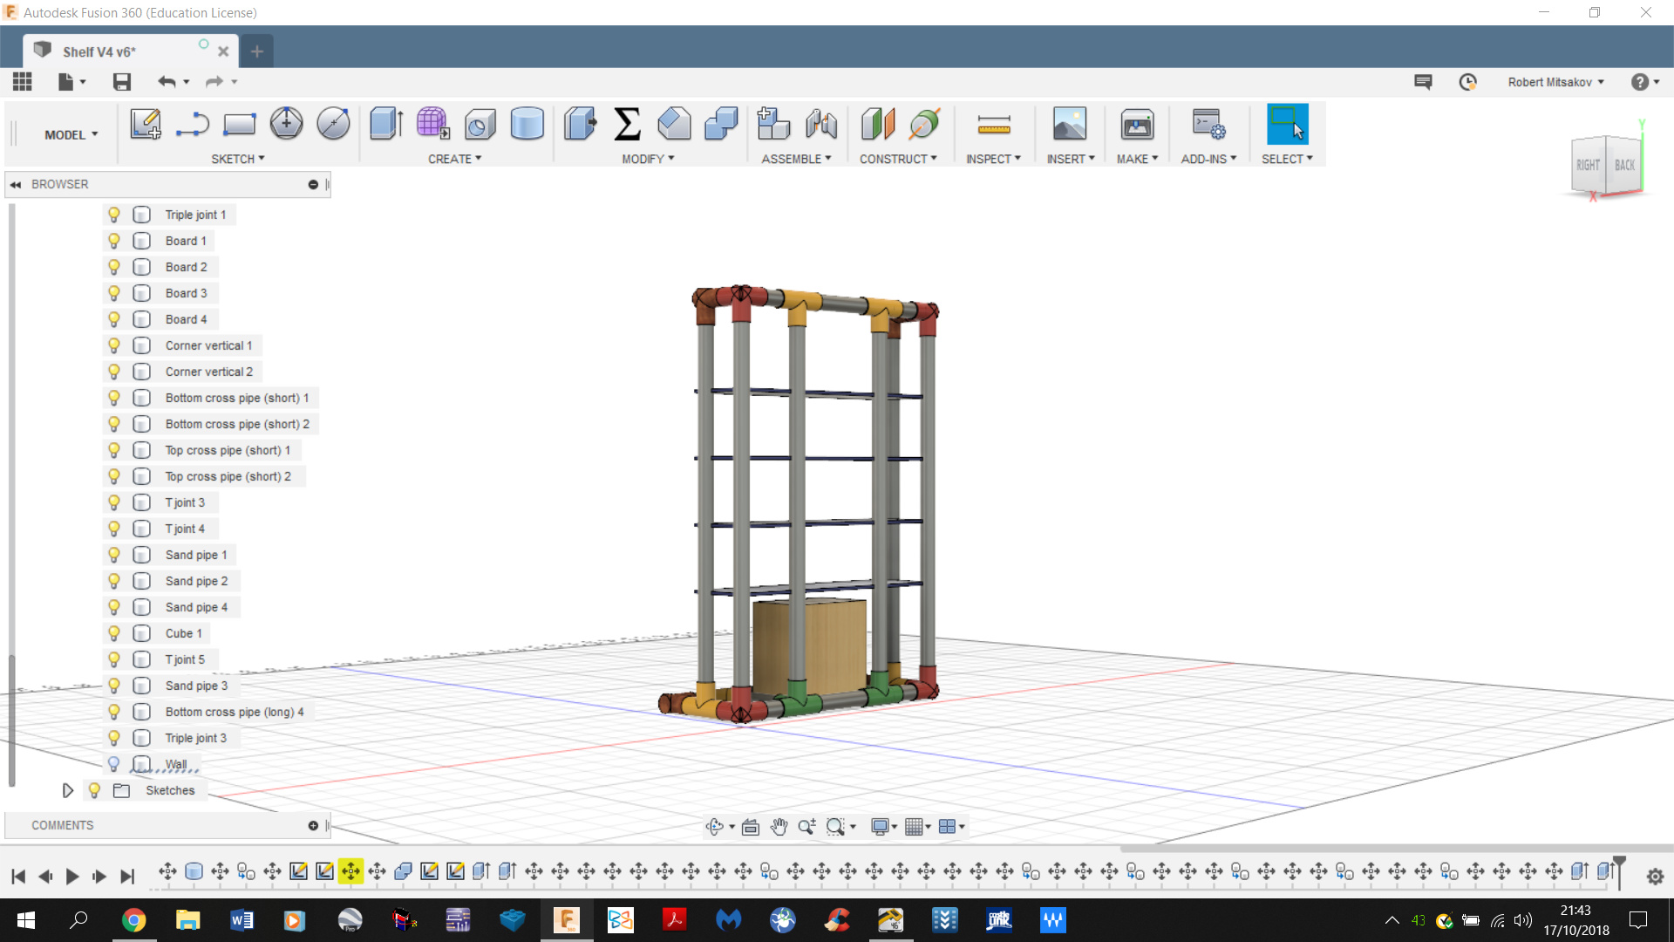This screenshot has width=1674, height=942.
Task: Open the ASSEMBLE menu
Action: (x=796, y=159)
